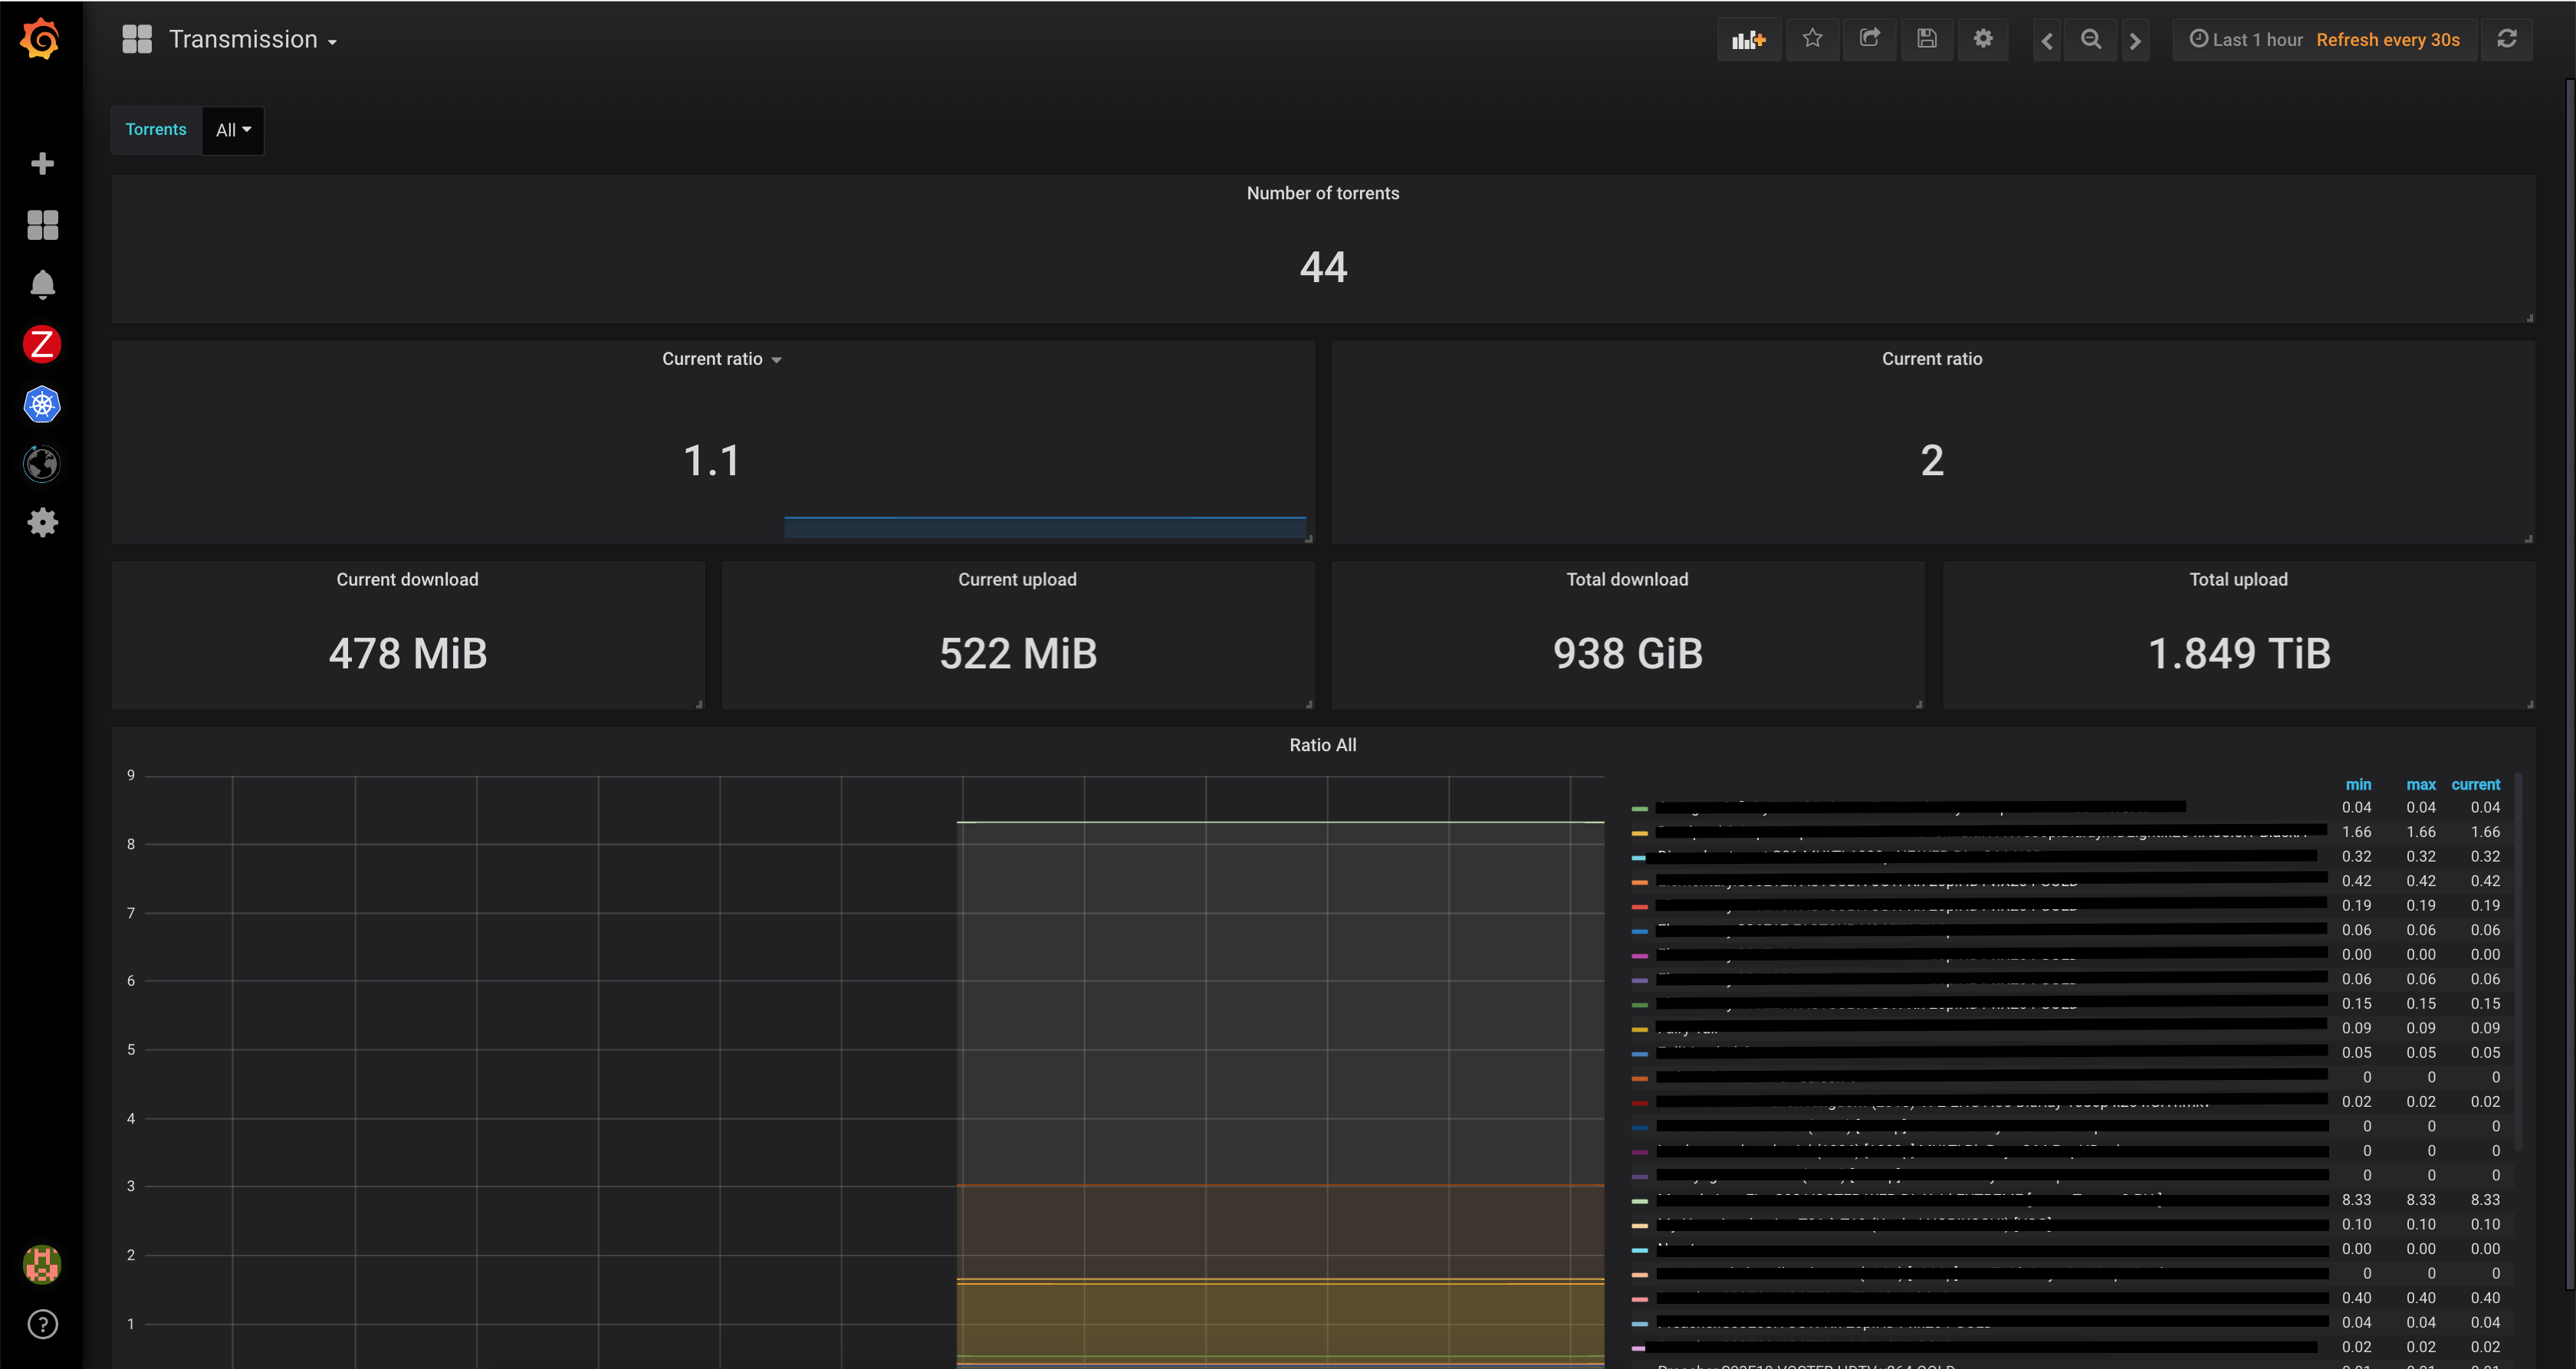Open the Kubernetes plugin icon
This screenshot has height=1369, width=2576.
tap(42, 405)
